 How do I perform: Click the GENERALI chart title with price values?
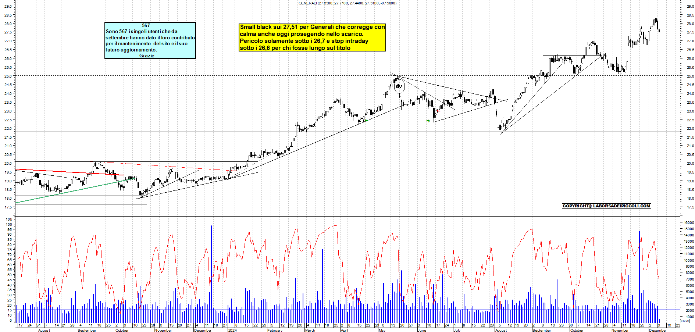coord(347,3)
